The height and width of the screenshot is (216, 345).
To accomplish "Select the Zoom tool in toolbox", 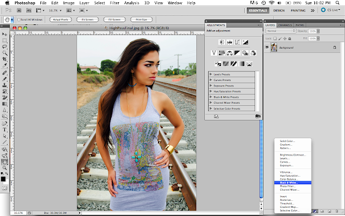I will (5, 168).
